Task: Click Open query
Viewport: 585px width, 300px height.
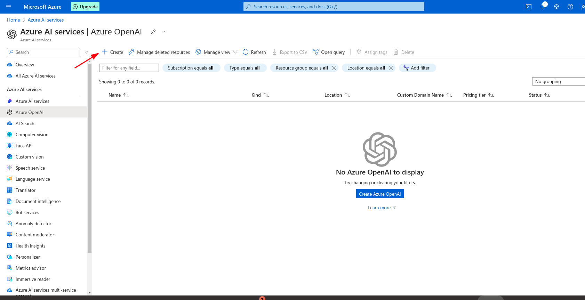Action: tap(329, 52)
